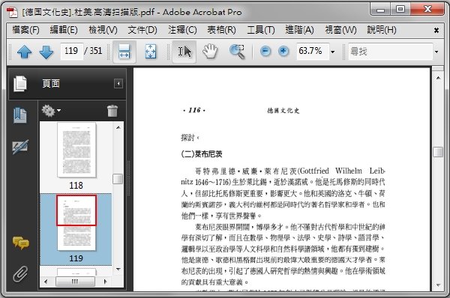Open the 檔案(F) menu
The height and width of the screenshot is (298, 450).
(25, 30)
